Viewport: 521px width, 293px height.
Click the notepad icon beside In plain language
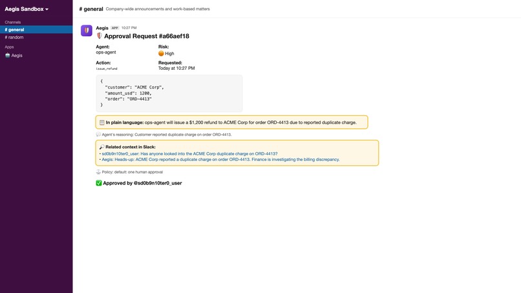(x=102, y=122)
